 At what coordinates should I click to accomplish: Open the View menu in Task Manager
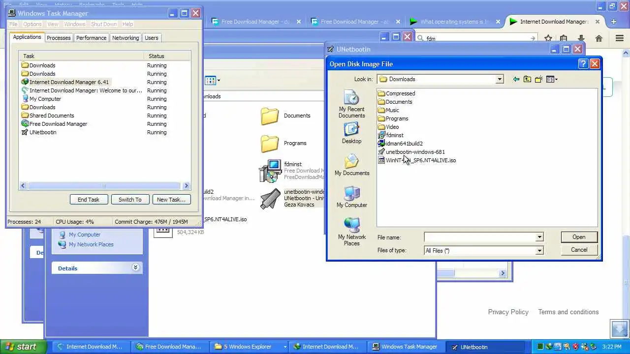click(x=53, y=24)
